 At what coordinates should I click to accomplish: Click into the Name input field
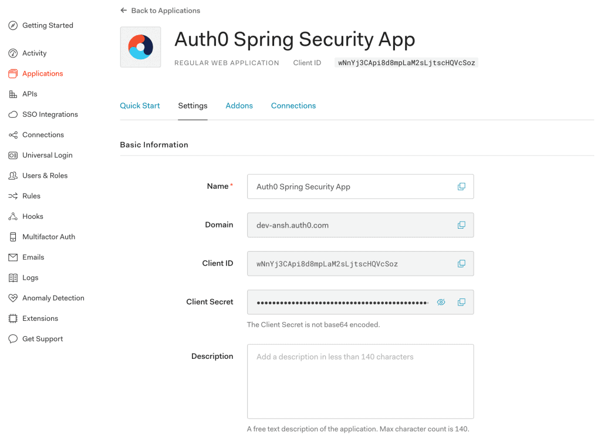(x=352, y=186)
